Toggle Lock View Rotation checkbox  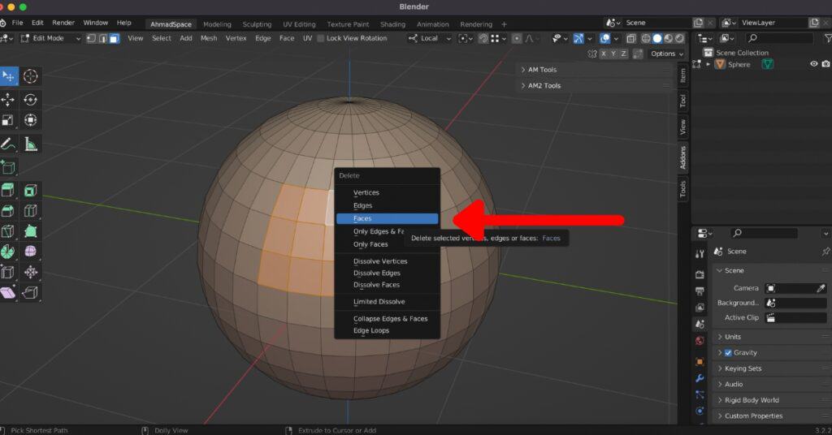point(320,39)
